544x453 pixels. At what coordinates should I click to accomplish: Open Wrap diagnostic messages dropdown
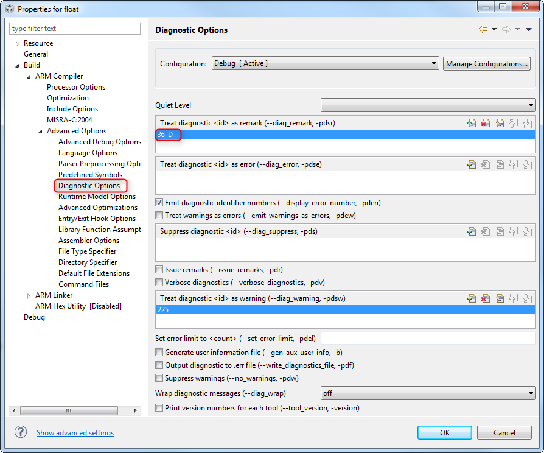tap(428, 393)
